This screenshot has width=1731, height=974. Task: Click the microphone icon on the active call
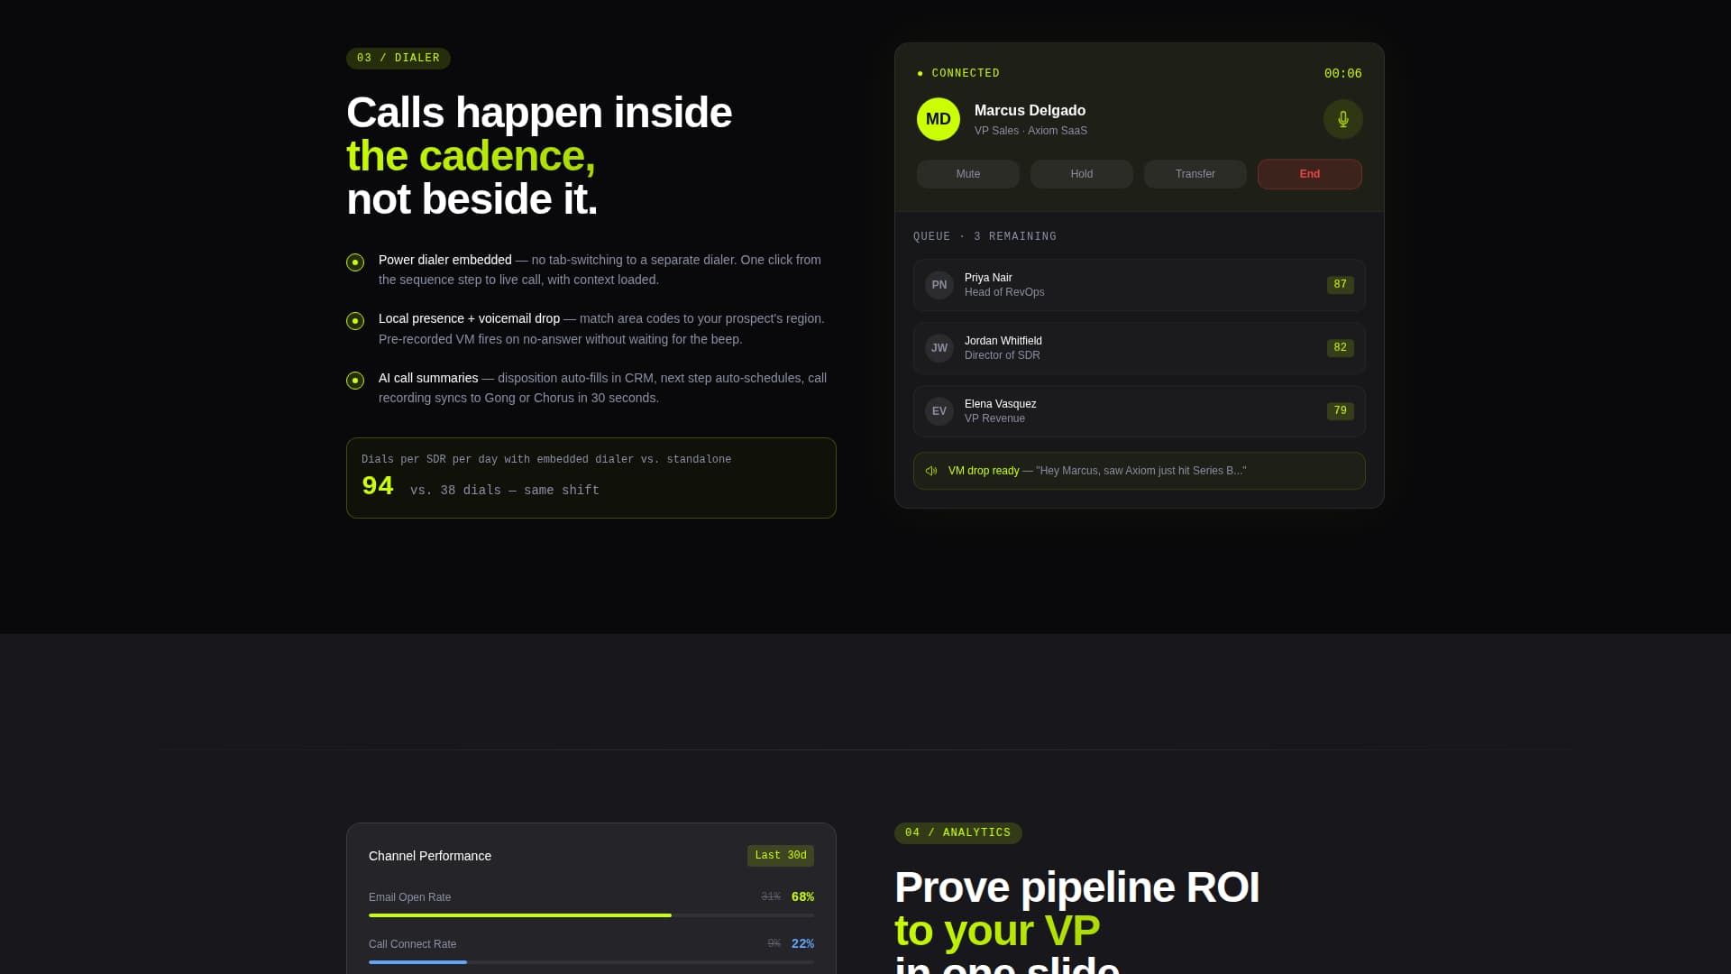(x=1342, y=118)
